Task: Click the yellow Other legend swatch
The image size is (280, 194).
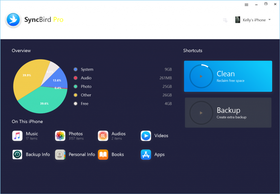Action: (75, 95)
